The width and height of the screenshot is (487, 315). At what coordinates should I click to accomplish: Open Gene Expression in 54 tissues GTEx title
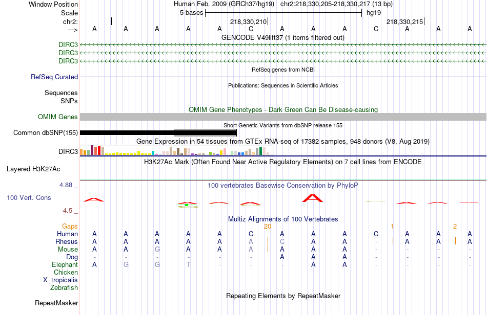(x=283, y=142)
